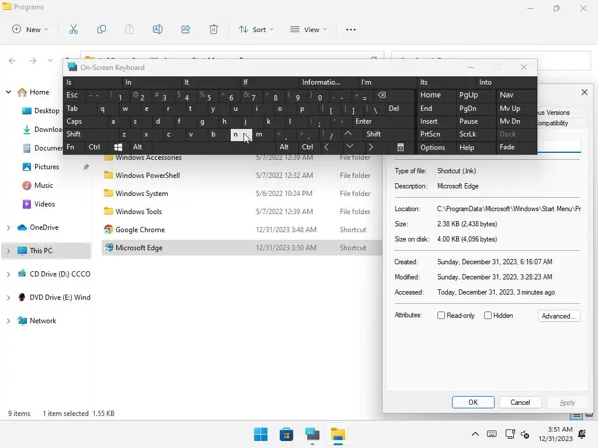Click the up arrow key on keyboard
The width and height of the screenshot is (598, 448).
point(348,134)
